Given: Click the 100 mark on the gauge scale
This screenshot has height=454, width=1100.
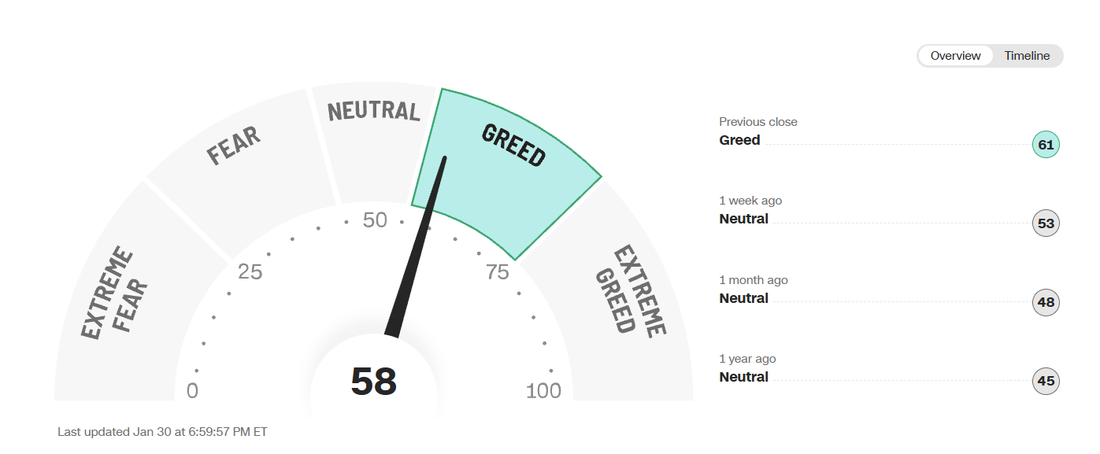Looking at the screenshot, I should click(543, 390).
